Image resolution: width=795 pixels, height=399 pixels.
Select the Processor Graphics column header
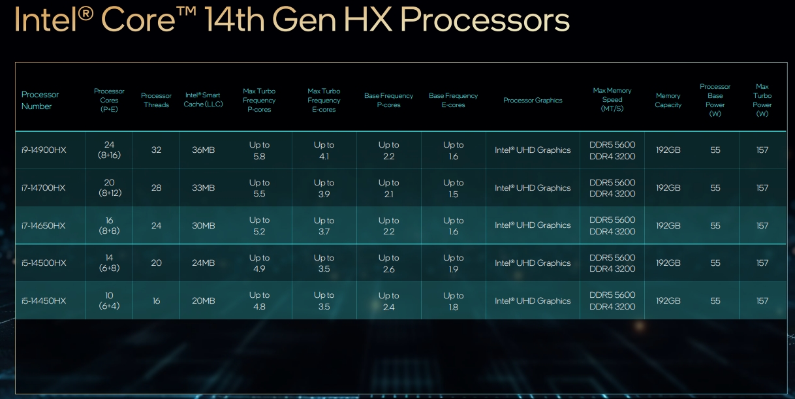(533, 101)
